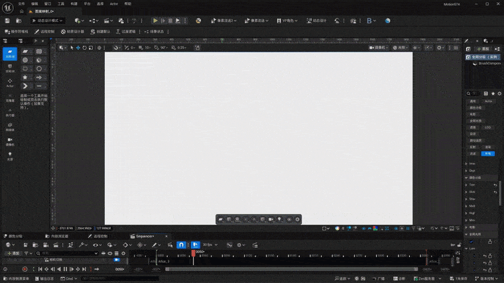Click the camera icon in floating viewport bar
The width and height of the screenshot is (504, 283).
point(271,219)
